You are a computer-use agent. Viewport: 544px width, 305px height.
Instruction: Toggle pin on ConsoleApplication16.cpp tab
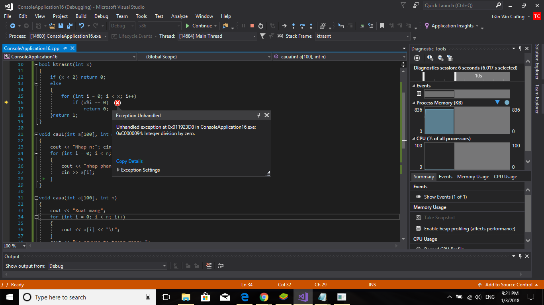(x=65, y=48)
